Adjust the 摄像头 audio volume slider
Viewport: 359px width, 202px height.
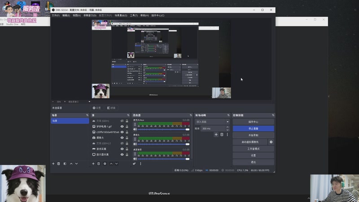pyautogui.click(x=163, y=144)
